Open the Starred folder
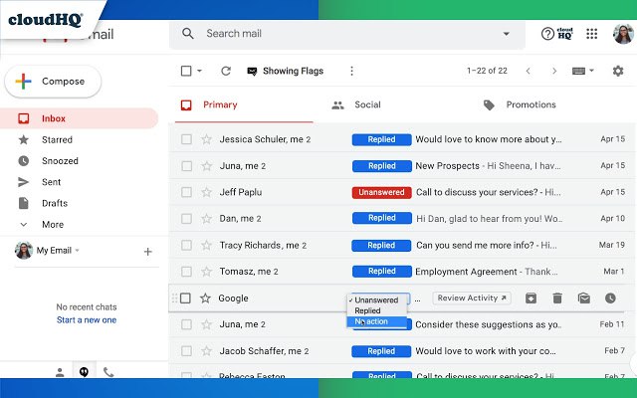The image size is (637, 398). pyautogui.click(x=57, y=139)
